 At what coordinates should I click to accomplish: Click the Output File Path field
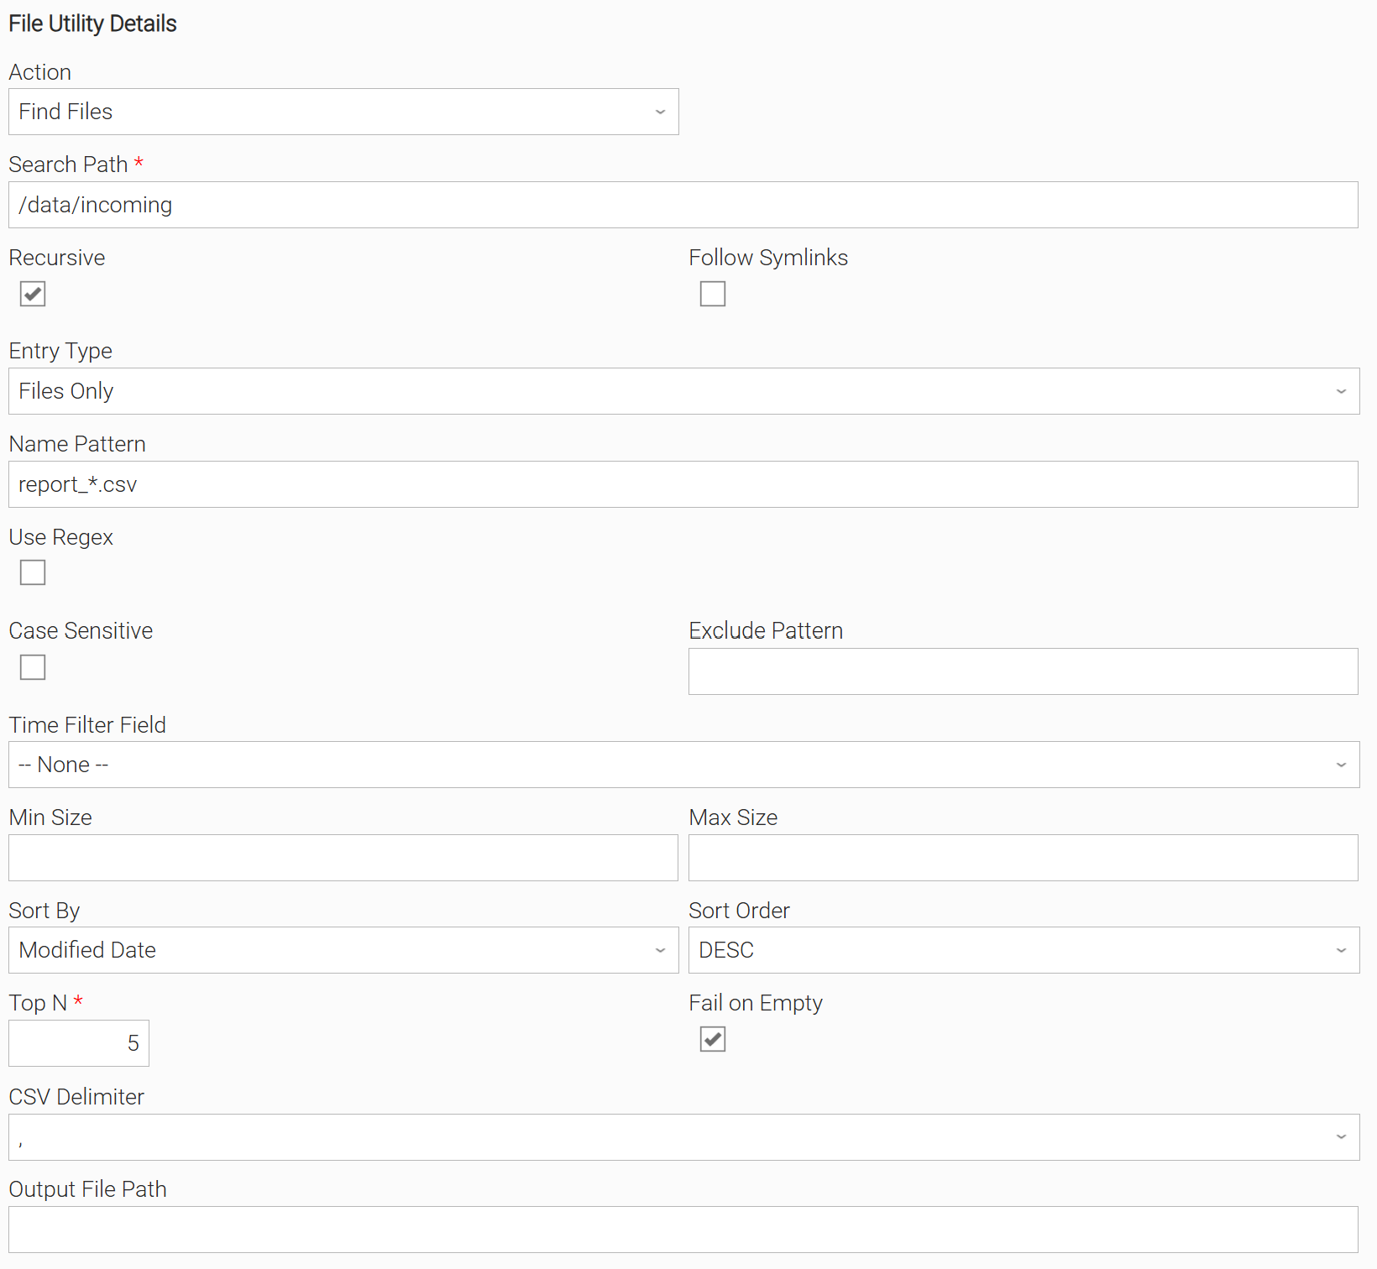[x=683, y=1230]
